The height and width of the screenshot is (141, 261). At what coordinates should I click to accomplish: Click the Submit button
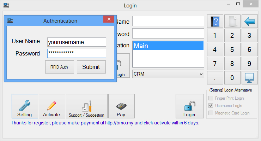pos(91,67)
